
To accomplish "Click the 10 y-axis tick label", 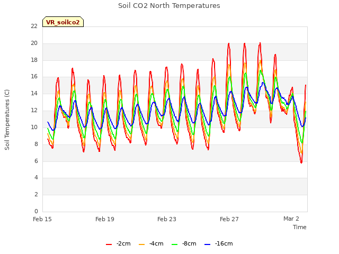I will 34,127.
